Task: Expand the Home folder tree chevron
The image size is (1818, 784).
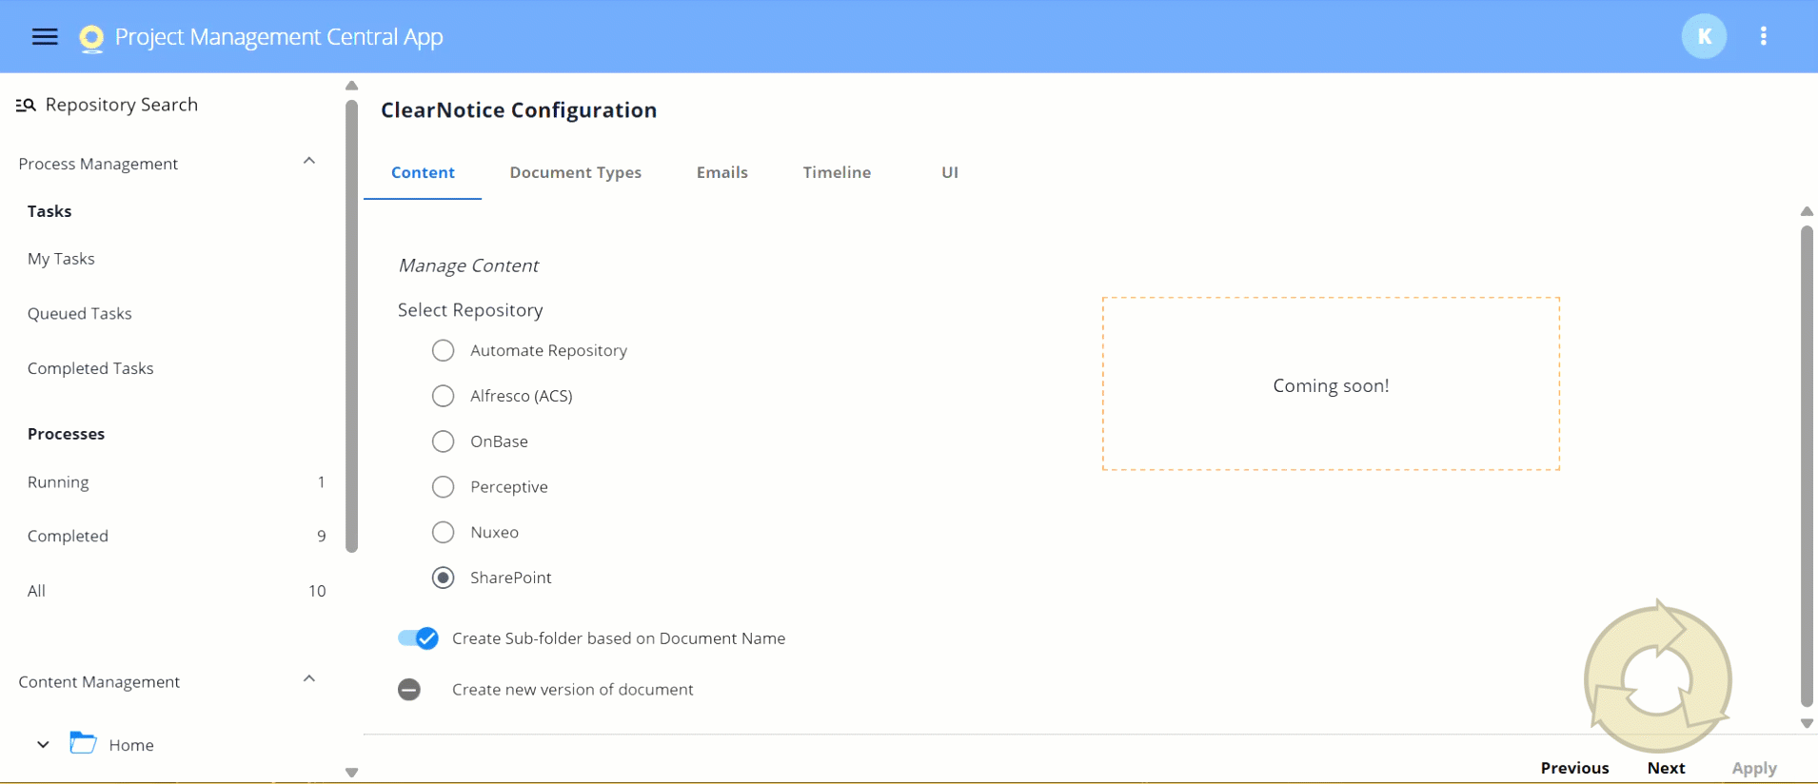Action: [43, 744]
